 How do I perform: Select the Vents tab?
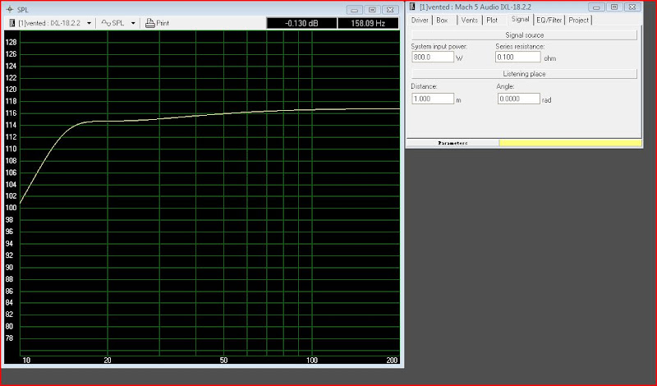pyautogui.click(x=469, y=19)
